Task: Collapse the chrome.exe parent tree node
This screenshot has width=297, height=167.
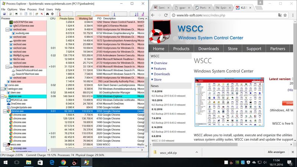Action: [5, 111]
